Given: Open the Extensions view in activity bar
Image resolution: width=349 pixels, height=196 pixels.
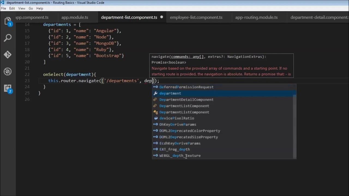Looking at the screenshot, I should pyautogui.click(x=8, y=88).
